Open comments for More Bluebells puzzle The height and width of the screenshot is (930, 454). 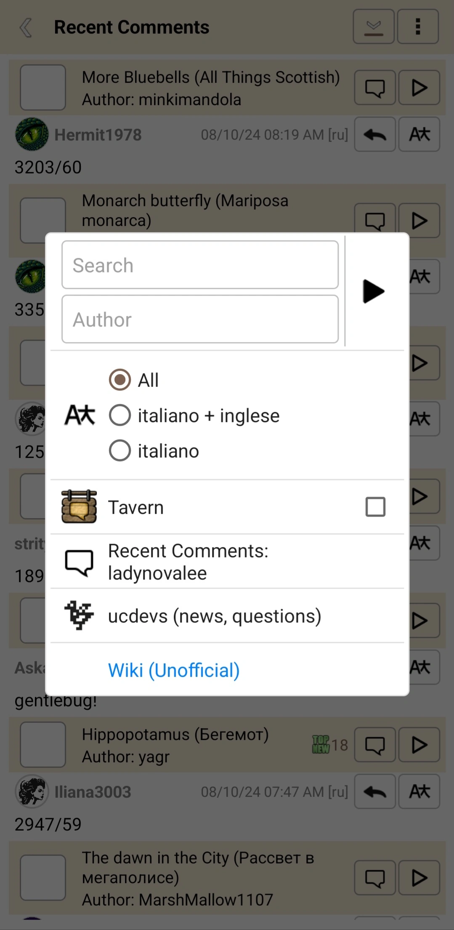point(374,88)
